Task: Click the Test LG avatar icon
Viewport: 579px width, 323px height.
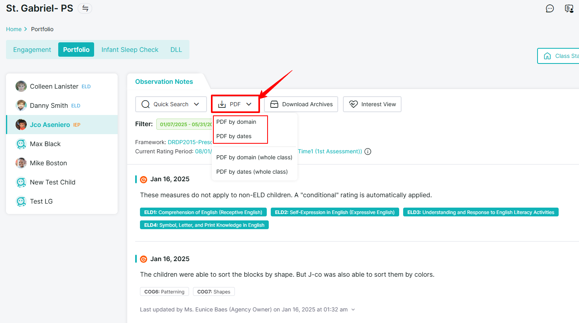Action: [21, 201]
